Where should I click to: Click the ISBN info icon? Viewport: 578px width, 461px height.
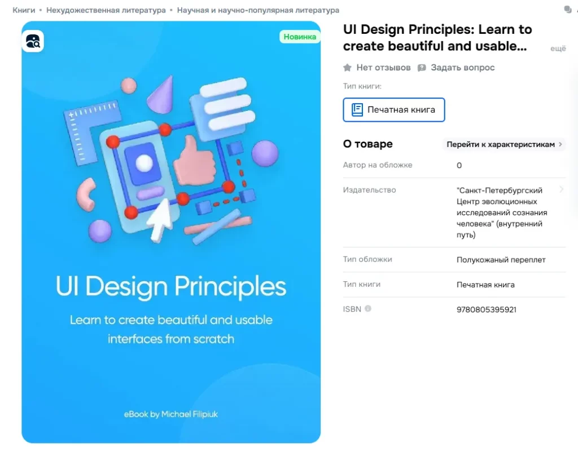click(368, 309)
